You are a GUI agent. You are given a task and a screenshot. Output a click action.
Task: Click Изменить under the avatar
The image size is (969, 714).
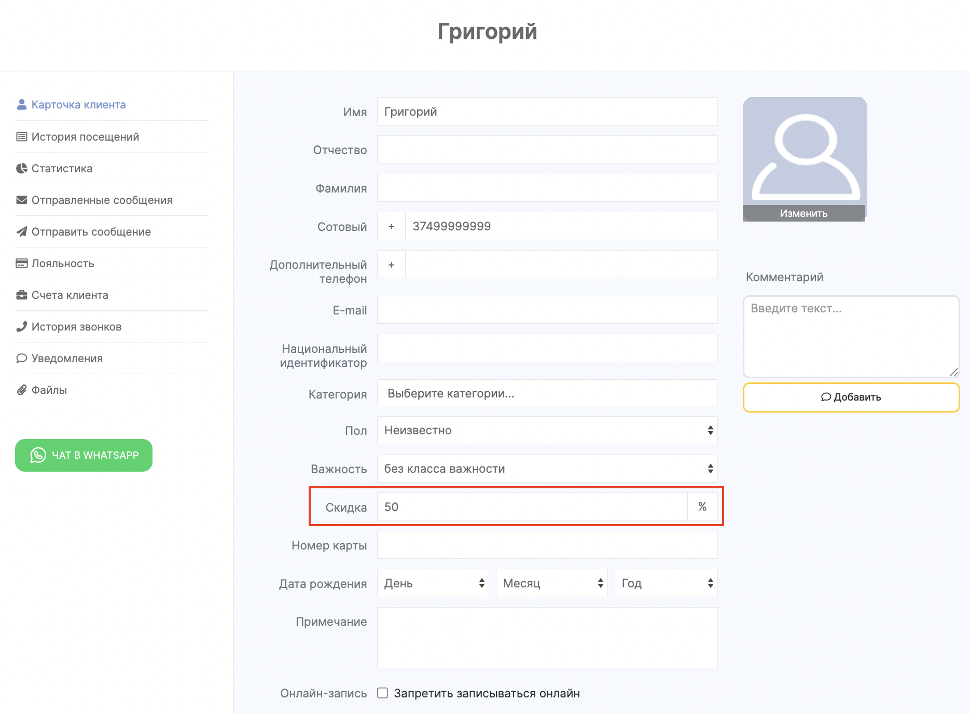804,213
